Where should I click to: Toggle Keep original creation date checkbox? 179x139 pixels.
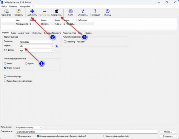[x=105, y=136]
